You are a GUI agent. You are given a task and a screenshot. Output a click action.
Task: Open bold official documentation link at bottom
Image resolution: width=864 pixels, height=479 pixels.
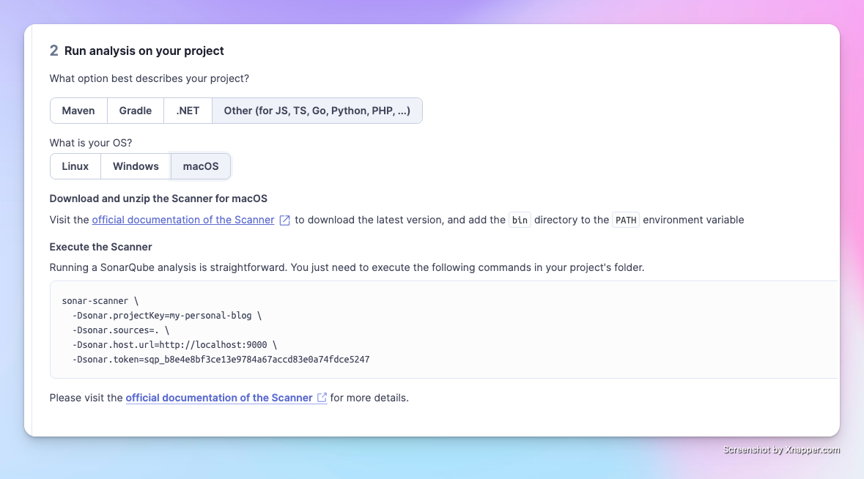coord(219,398)
